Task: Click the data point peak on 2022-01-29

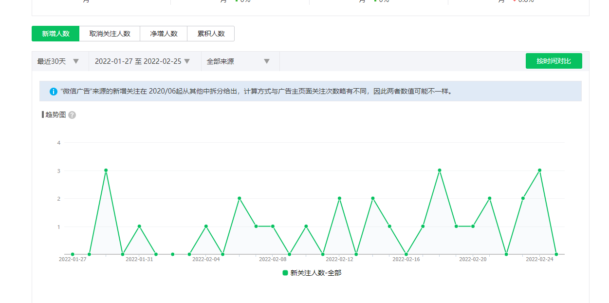Action: click(x=106, y=170)
